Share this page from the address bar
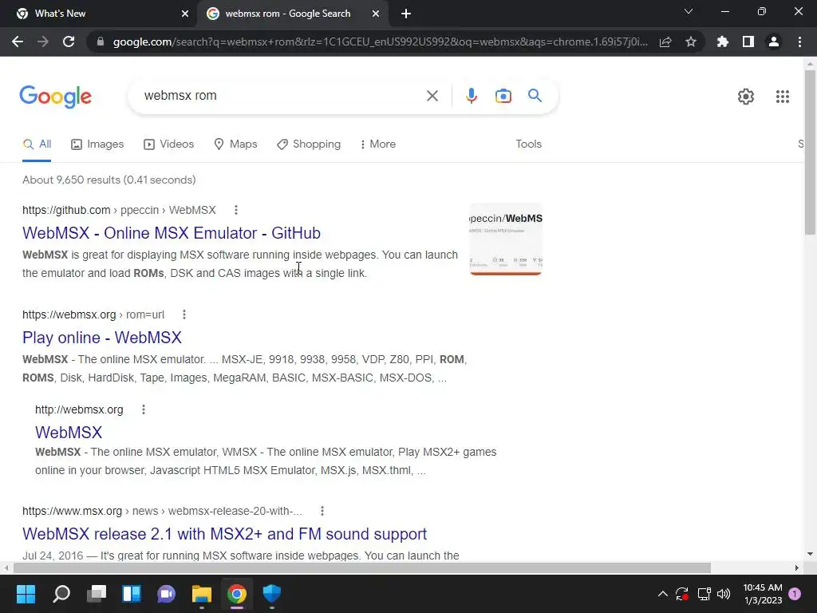This screenshot has width=817, height=613. (665, 42)
